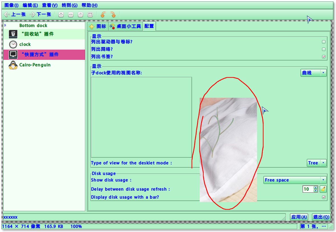The image size is (336, 232).
Task: Increase disk refresh delay with up arrow
Action: [315, 188]
